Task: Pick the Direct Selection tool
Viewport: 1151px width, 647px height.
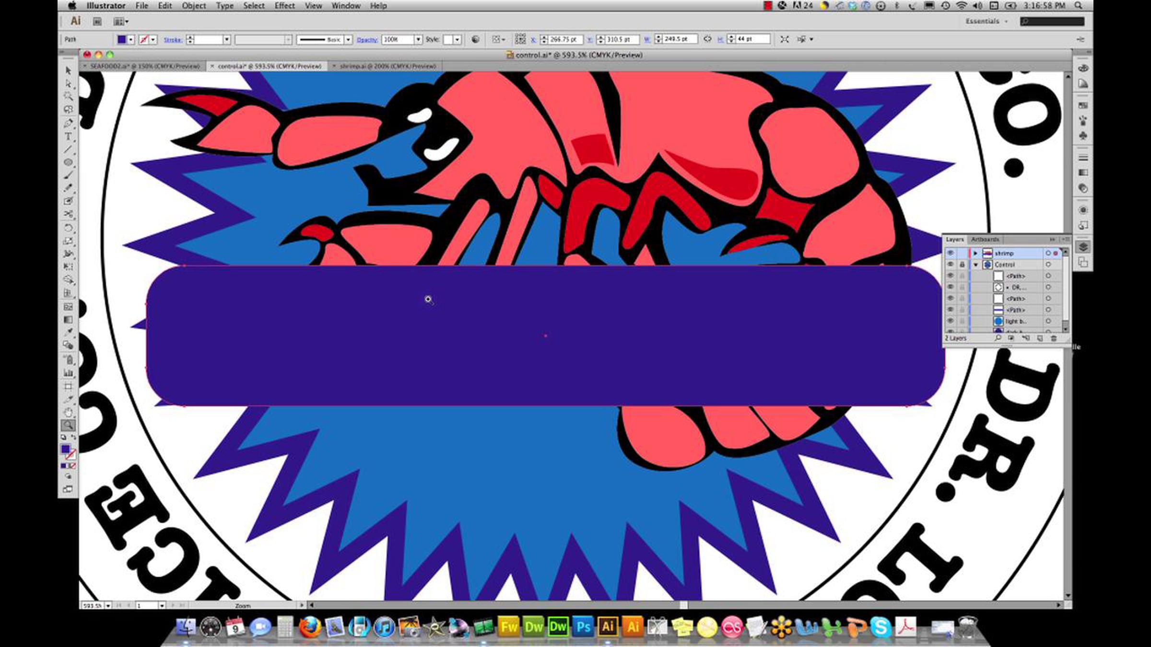Action: (x=68, y=83)
